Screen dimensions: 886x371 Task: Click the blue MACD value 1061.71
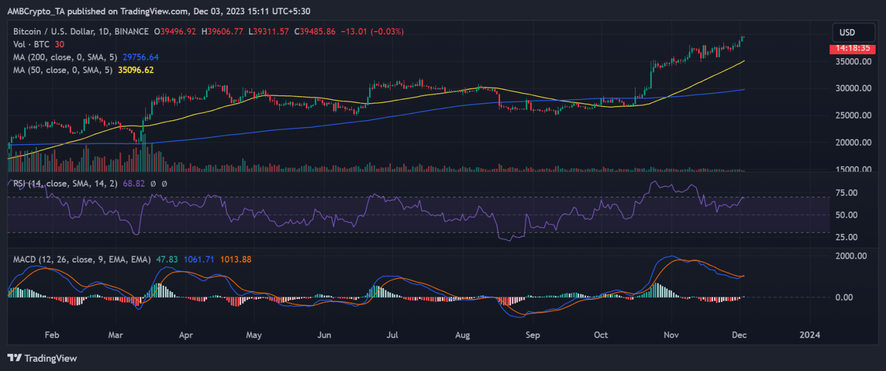pyautogui.click(x=198, y=260)
